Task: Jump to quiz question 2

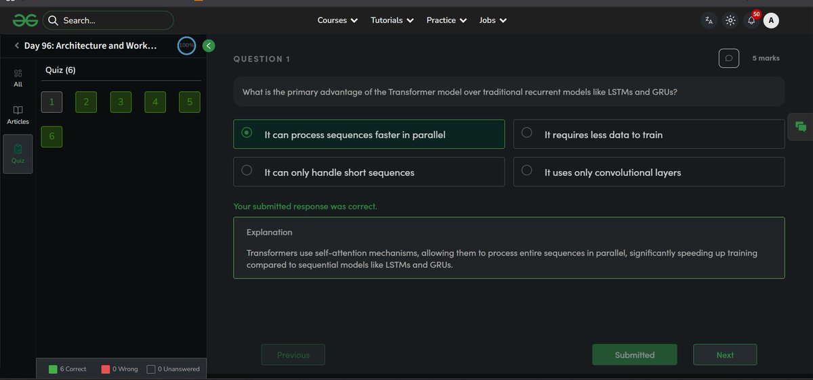Action: tap(86, 101)
